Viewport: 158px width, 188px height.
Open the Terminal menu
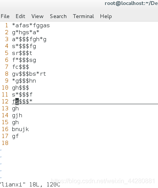pyautogui.click(x=83, y=17)
